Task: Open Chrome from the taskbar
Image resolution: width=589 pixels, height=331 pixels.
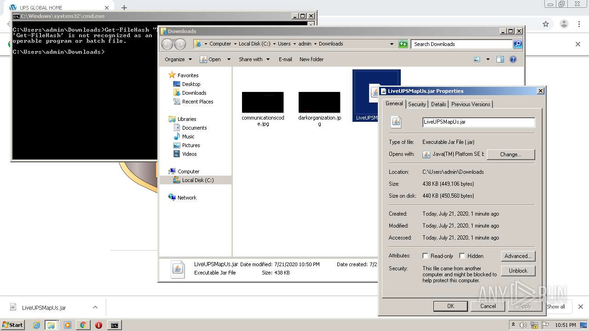Action: pos(83,325)
